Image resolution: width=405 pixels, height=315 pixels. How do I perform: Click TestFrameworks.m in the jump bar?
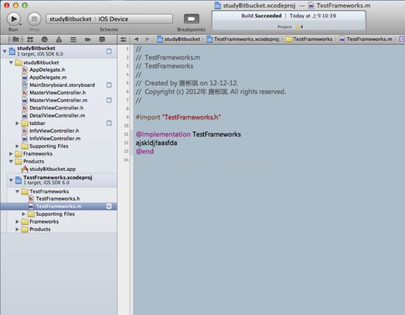(x=366, y=39)
